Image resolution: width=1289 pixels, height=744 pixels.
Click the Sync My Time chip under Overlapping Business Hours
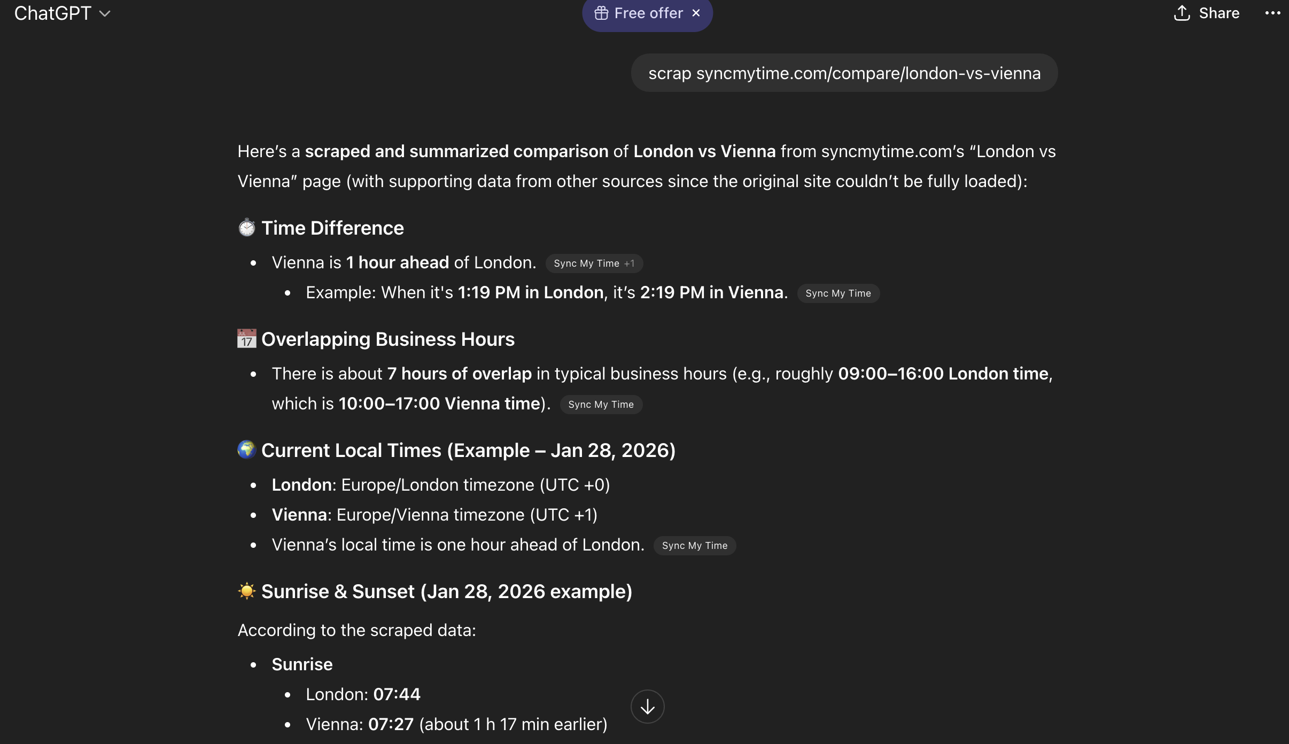point(601,404)
